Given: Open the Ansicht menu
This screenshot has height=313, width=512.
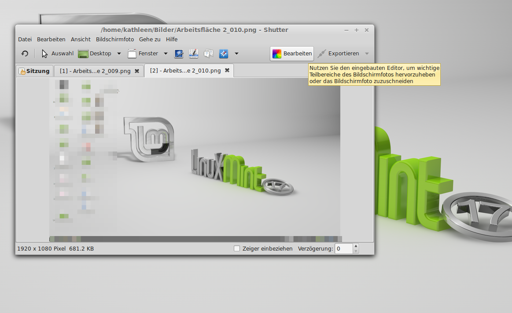Looking at the screenshot, I should pos(81,40).
